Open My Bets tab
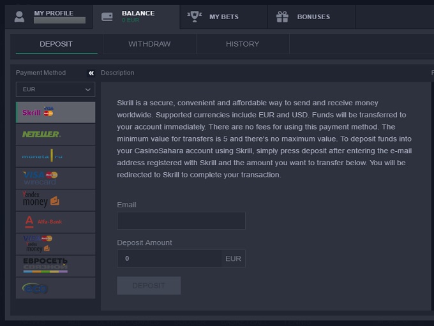 pyautogui.click(x=223, y=17)
